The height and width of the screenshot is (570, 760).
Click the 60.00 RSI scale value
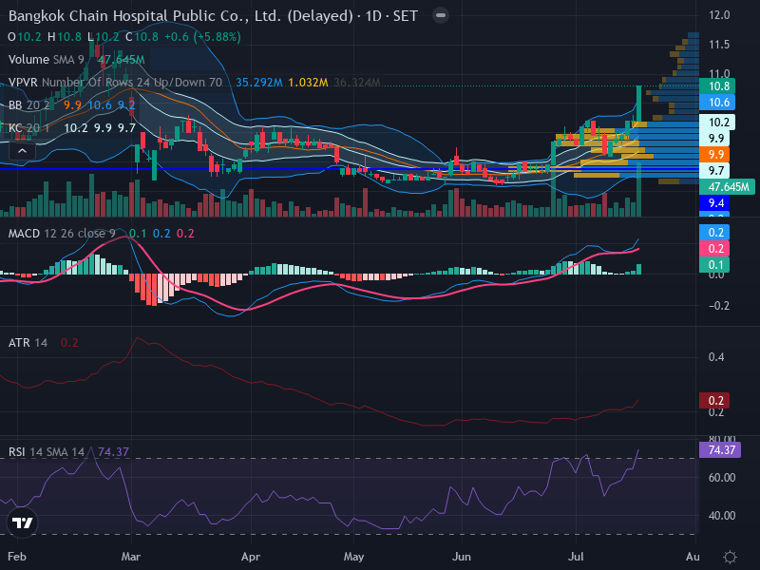coord(722,478)
